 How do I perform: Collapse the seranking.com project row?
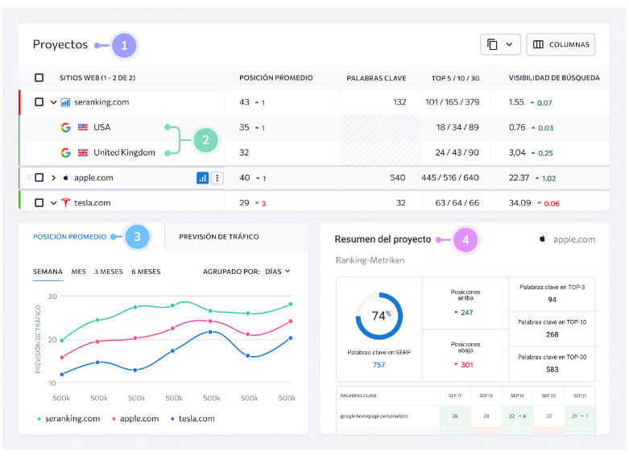[x=53, y=102]
